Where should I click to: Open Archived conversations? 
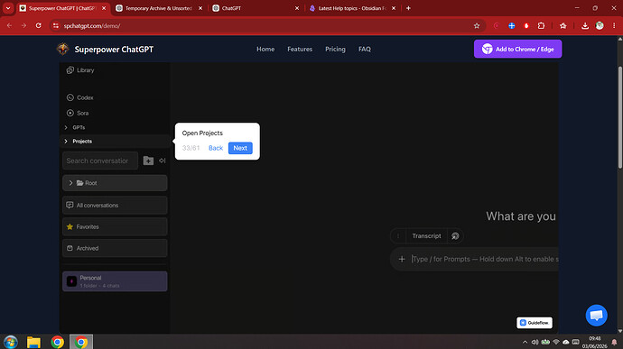[115, 248]
